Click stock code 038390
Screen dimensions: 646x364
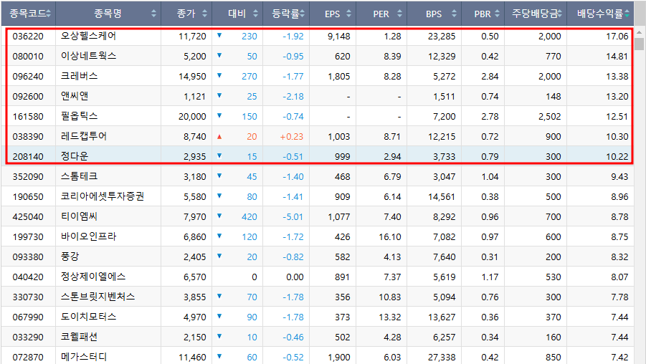28,136
